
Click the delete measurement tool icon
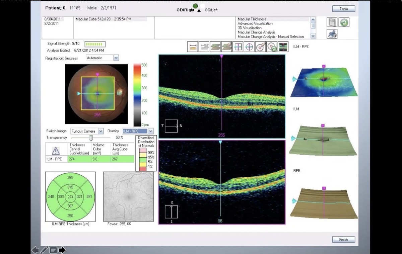point(204,47)
